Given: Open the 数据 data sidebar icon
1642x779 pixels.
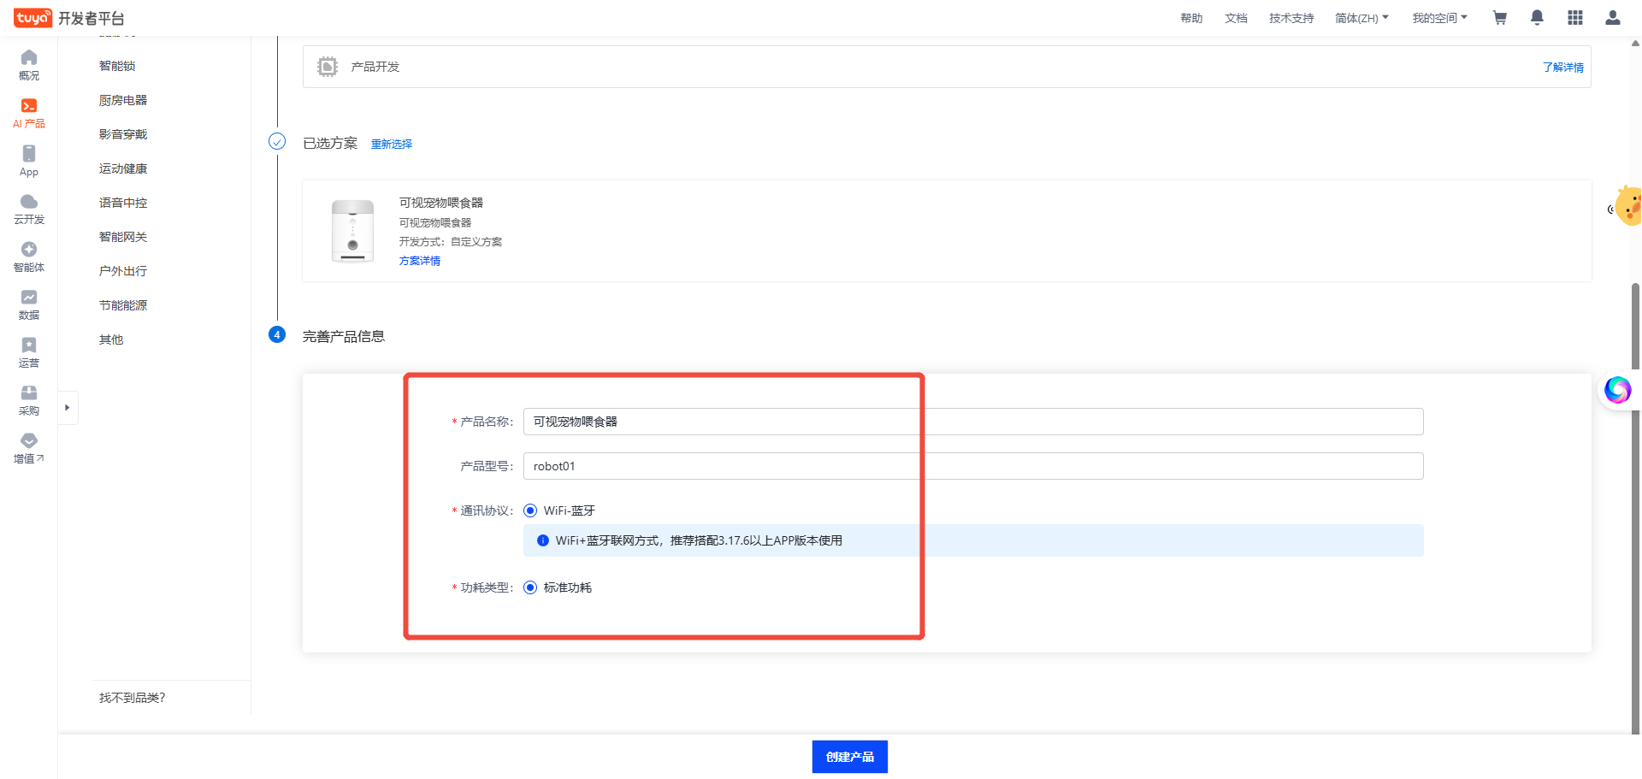Looking at the screenshot, I should (x=29, y=304).
